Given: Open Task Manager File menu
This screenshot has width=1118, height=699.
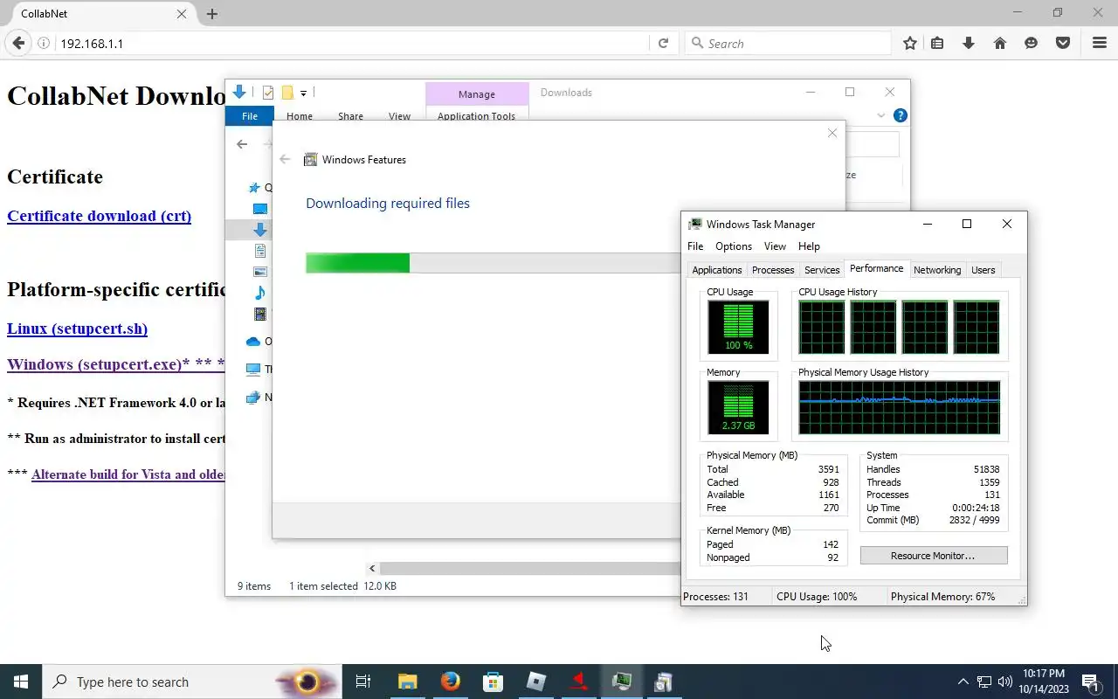Looking at the screenshot, I should point(695,246).
